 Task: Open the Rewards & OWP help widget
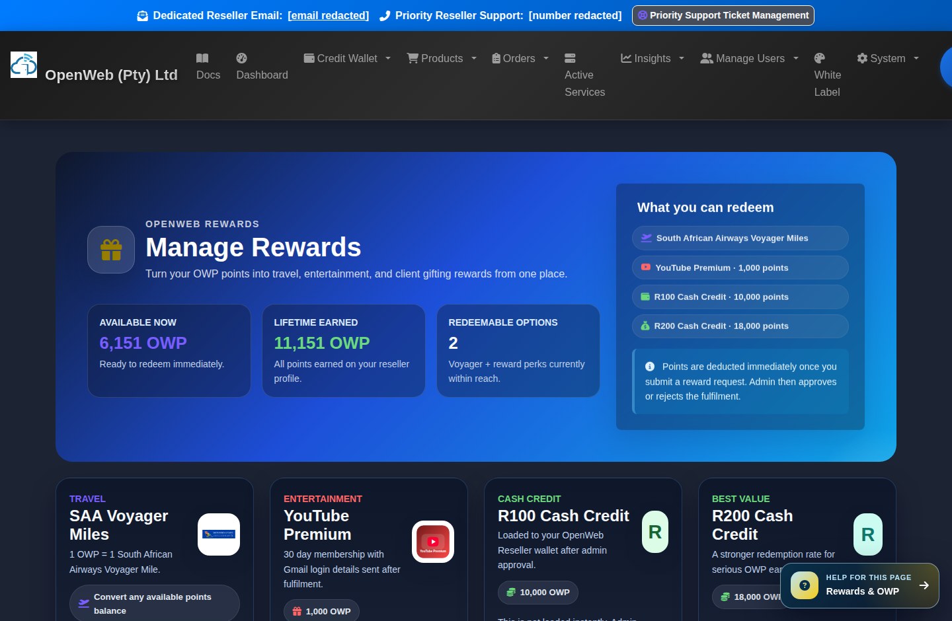(x=859, y=585)
